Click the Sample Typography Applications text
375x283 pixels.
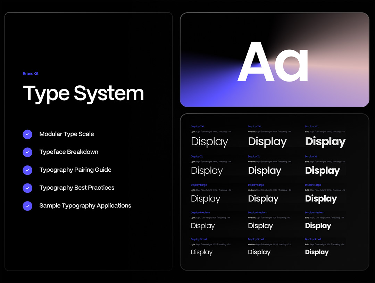point(85,206)
